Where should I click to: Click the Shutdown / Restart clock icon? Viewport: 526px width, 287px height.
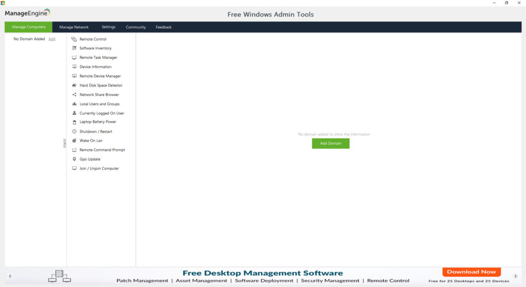74,132
